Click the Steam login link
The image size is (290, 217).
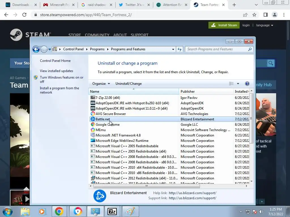[x=246, y=25]
